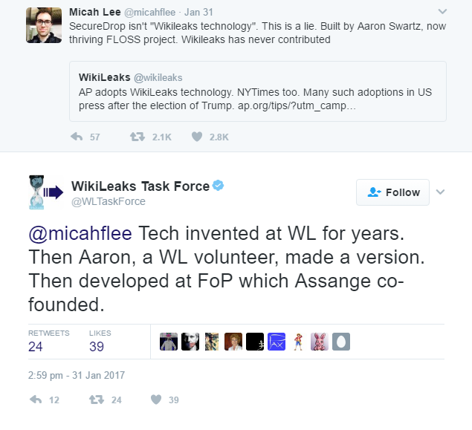
Task: Follow WikiLeaks Task Force
Action: point(393,192)
